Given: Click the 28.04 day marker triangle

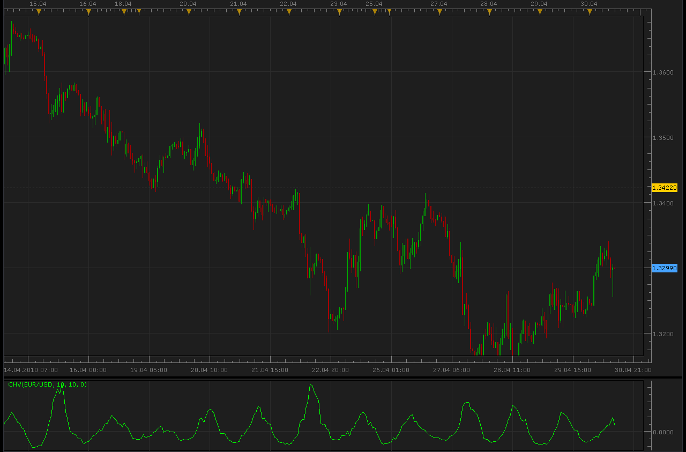Looking at the screenshot, I should click(489, 11).
